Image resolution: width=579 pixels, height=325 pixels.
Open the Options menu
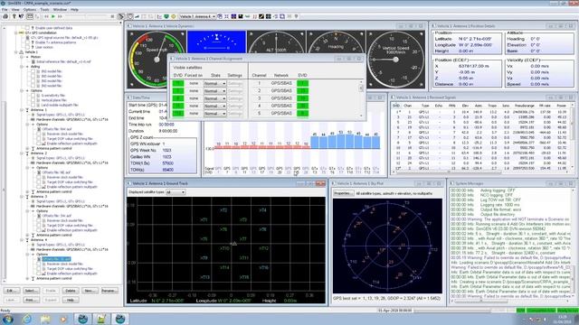30,10
